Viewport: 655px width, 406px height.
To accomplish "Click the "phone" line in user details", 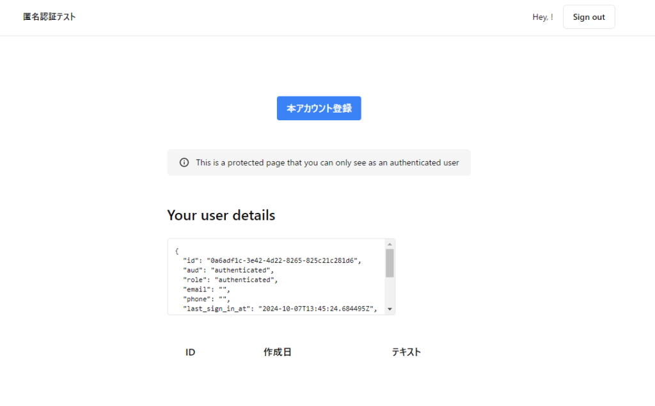I will click(207, 299).
